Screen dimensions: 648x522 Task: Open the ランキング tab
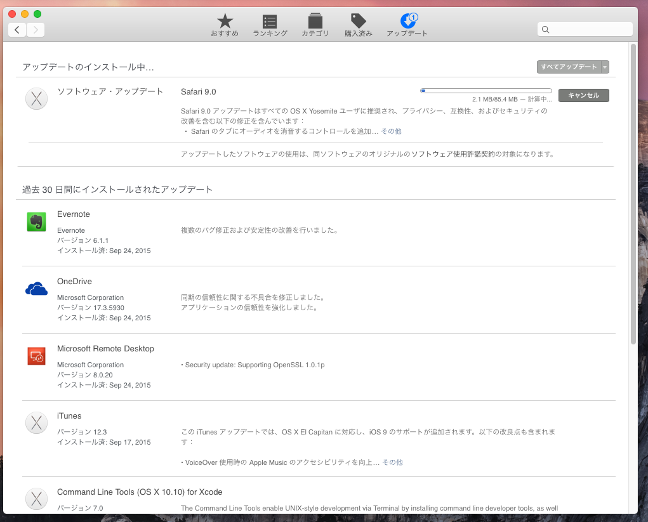[x=270, y=25]
